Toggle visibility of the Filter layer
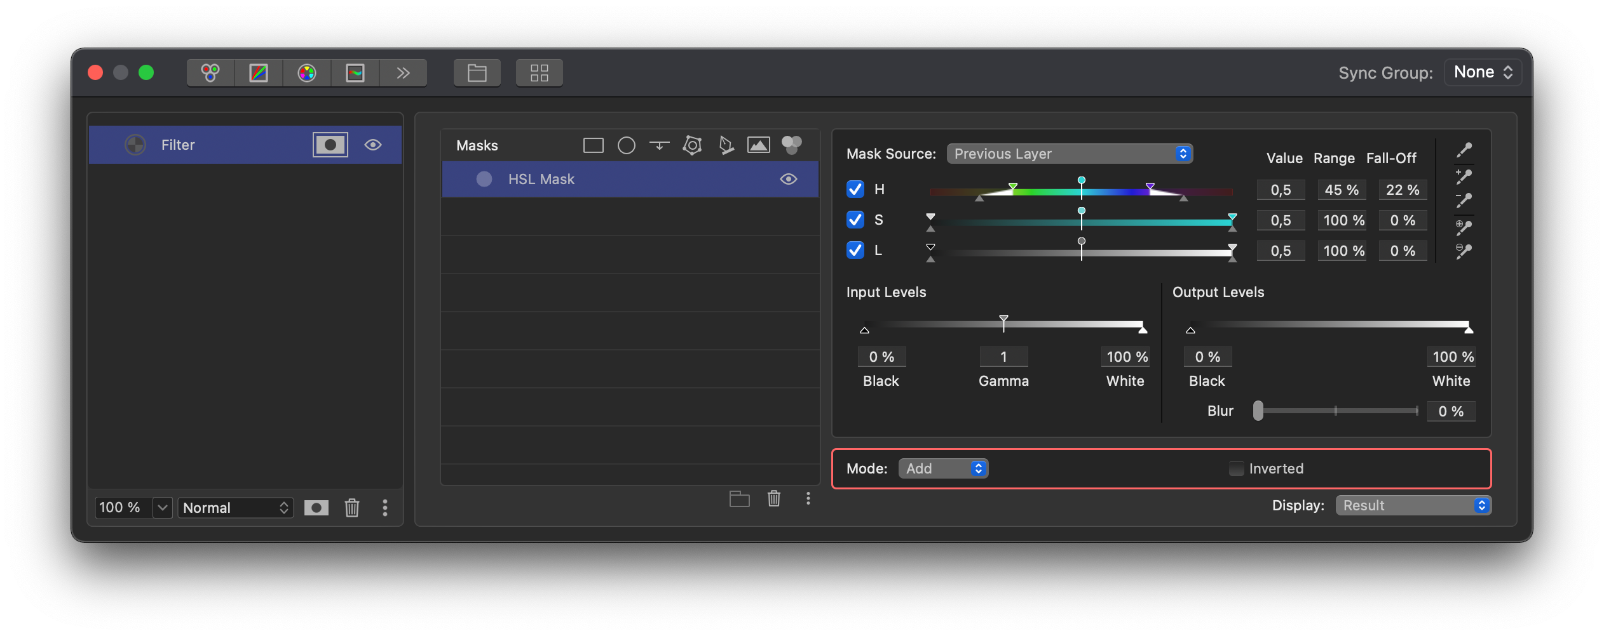The image size is (1604, 636). coord(373,145)
